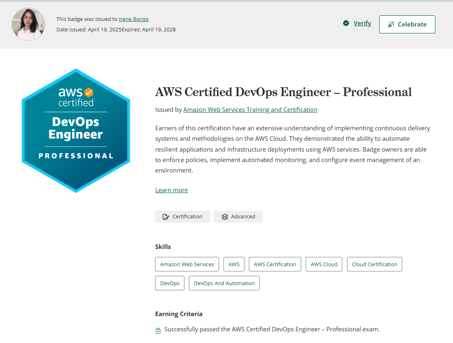Open the DevOps And Automation skill tag
This screenshot has height=343, width=453.
pyautogui.click(x=224, y=283)
